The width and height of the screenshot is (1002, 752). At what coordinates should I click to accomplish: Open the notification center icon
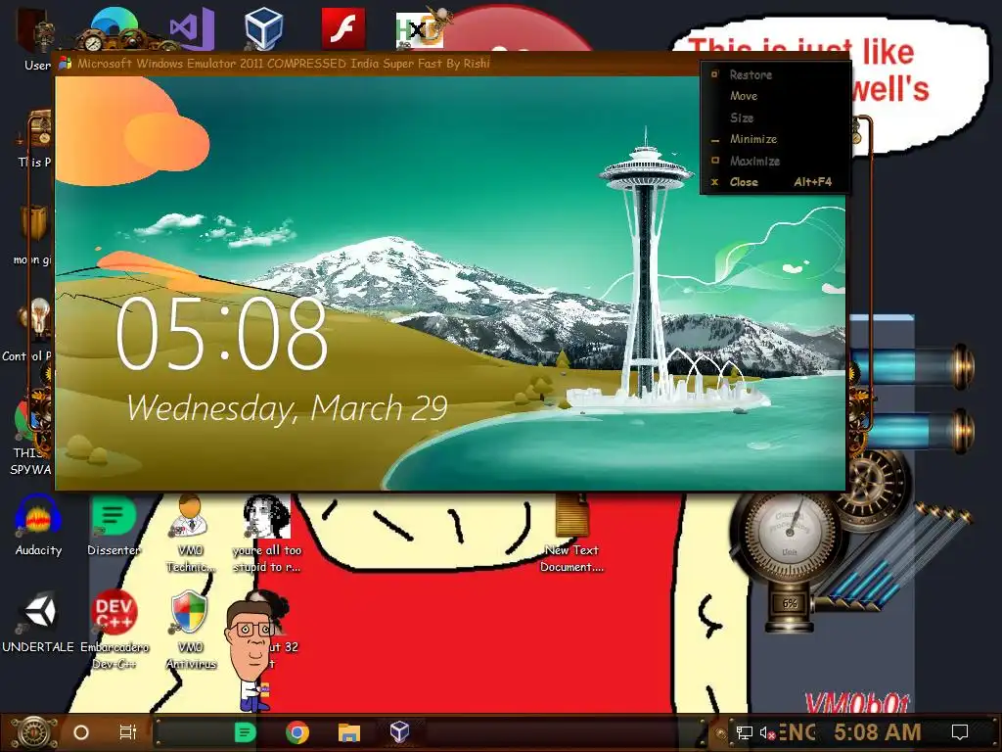pos(960,732)
